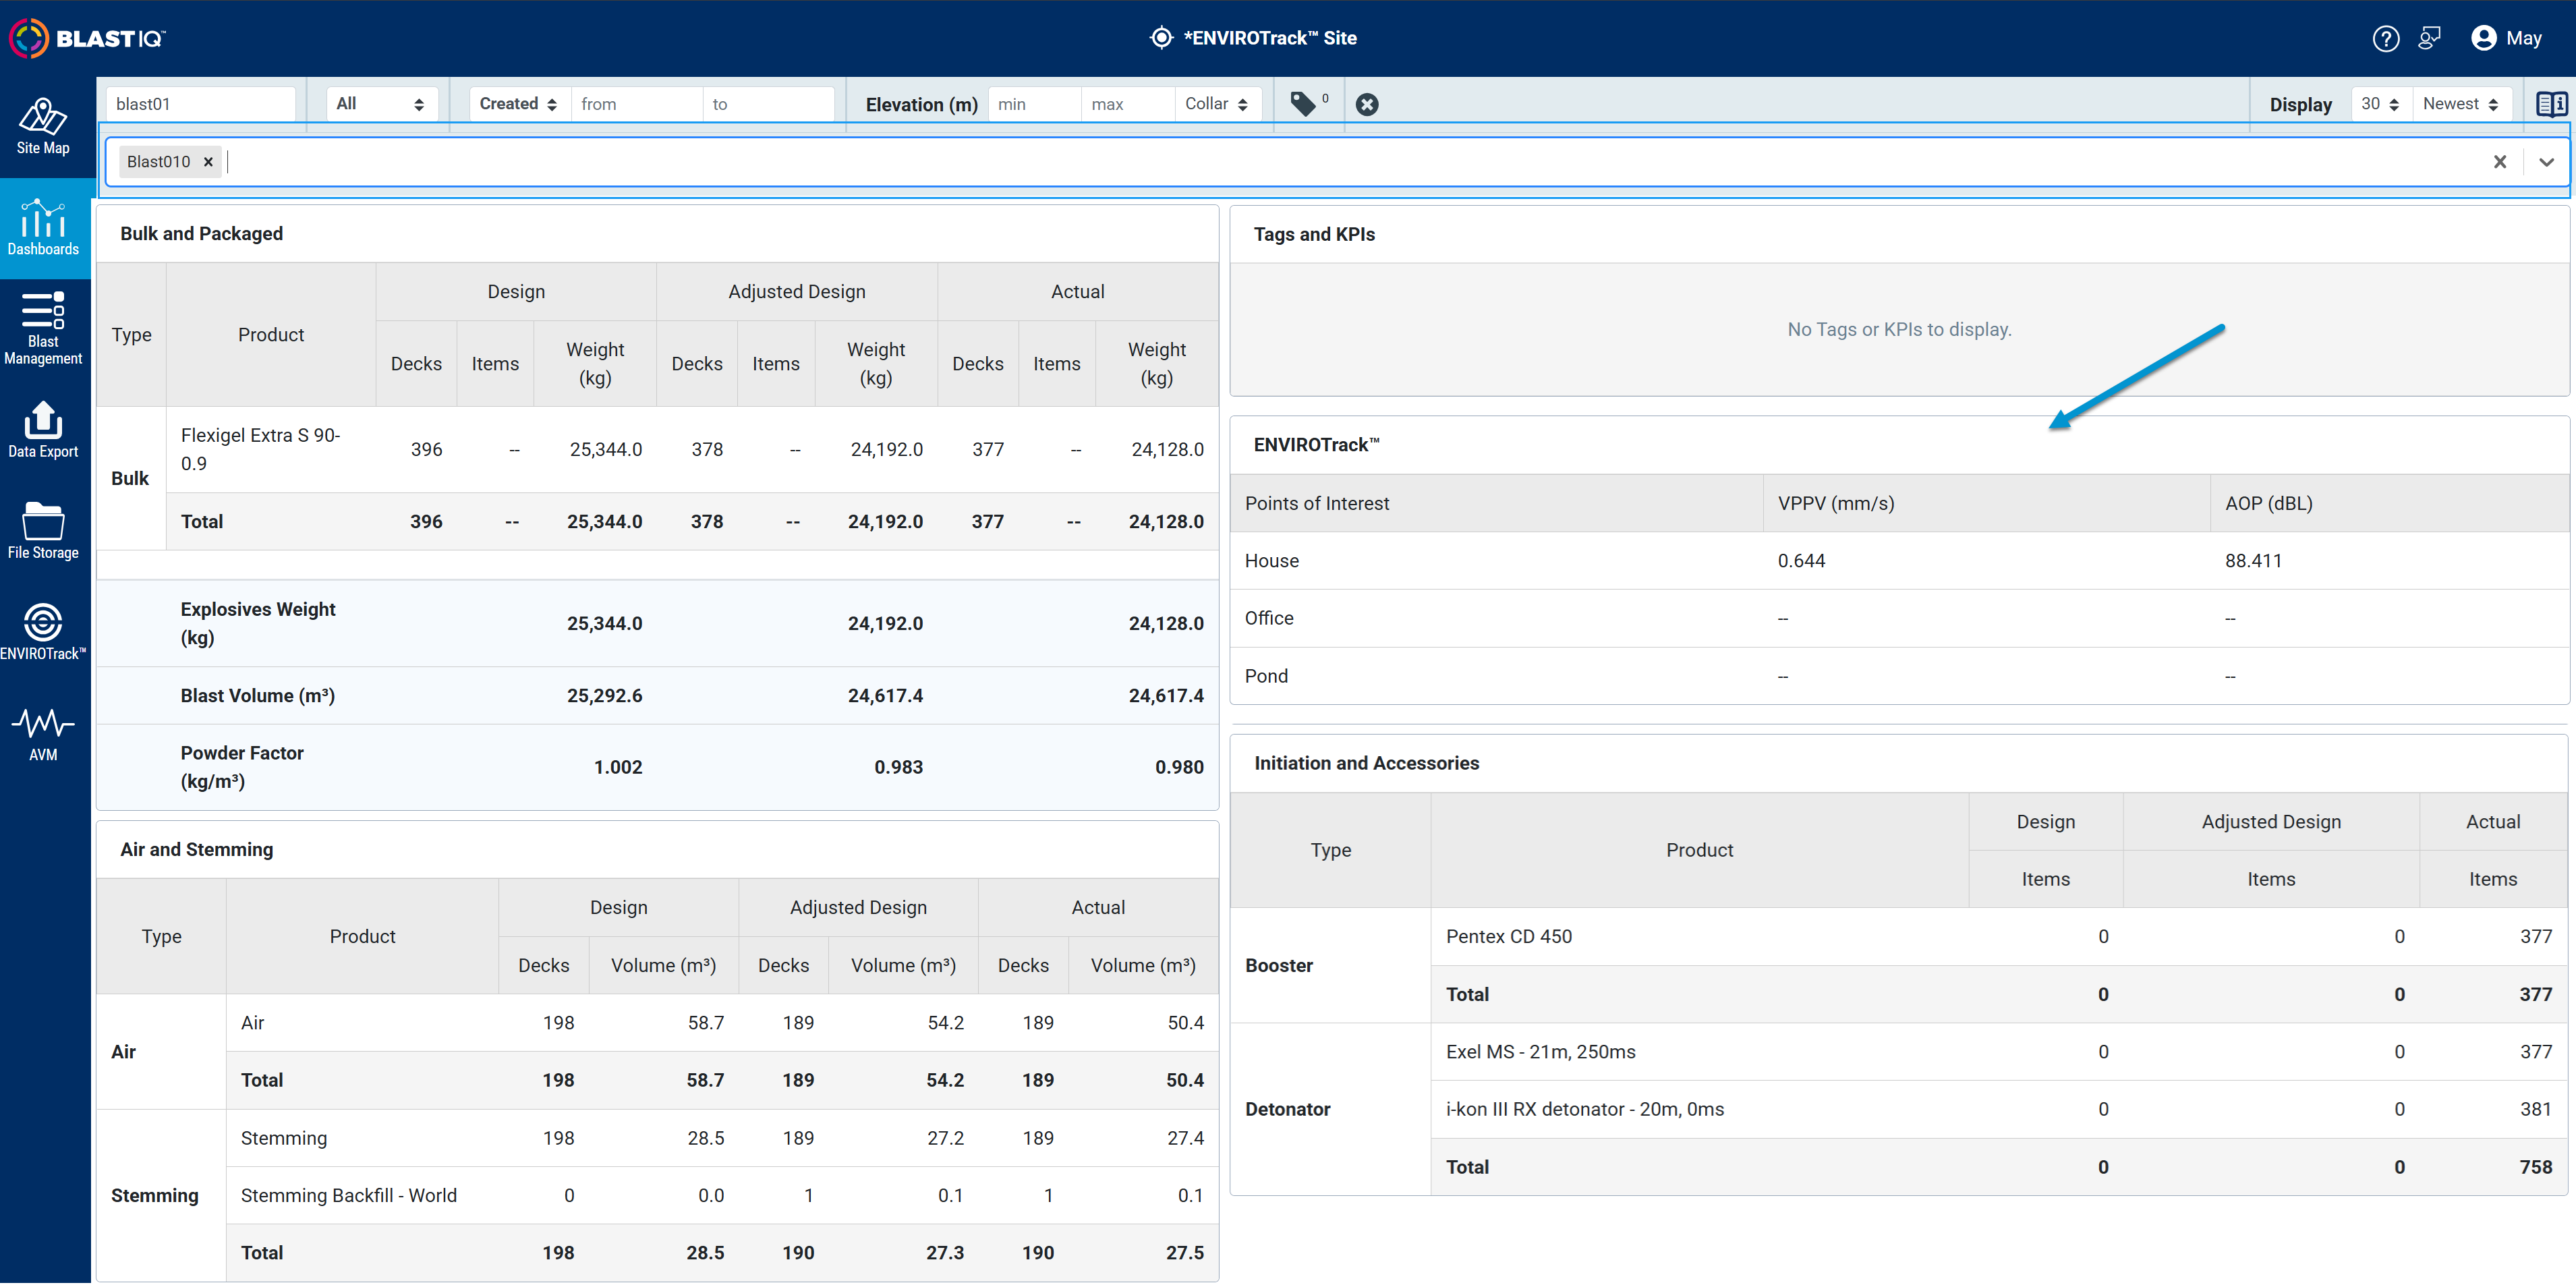The height and width of the screenshot is (1285, 2576).
Task: Open the Created date type dropdown
Action: (x=519, y=104)
